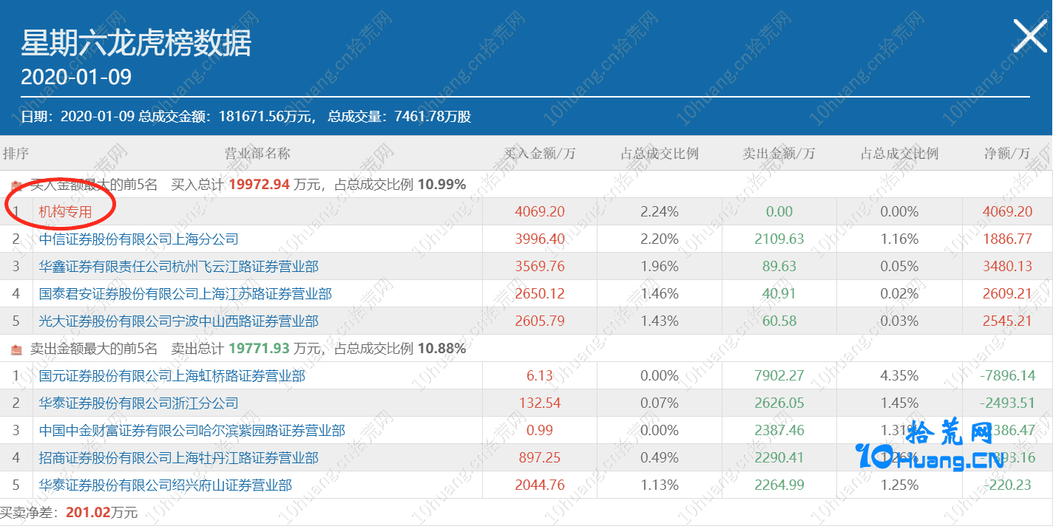The height and width of the screenshot is (529, 1053).
Task: Select the buy amount 2650.12 cell
Action: [540, 294]
